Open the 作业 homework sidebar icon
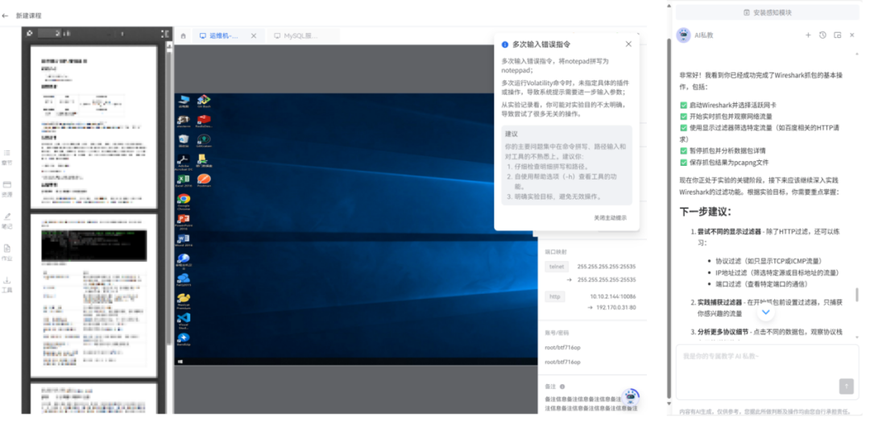Image resolution: width=870 pixels, height=422 pixels. [7, 252]
